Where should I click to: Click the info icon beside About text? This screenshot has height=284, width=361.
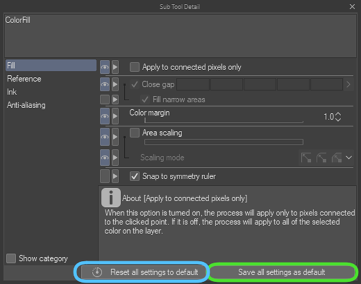(x=111, y=197)
